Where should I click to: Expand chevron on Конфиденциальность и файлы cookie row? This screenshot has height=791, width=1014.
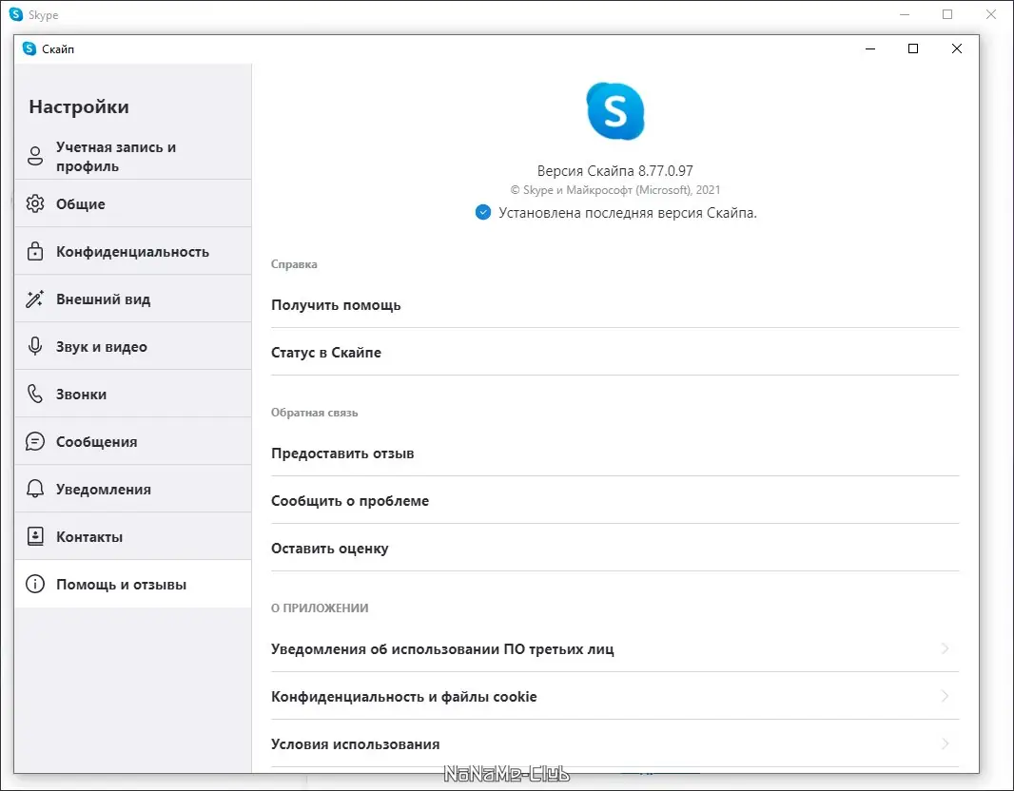pyautogui.click(x=945, y=696)
